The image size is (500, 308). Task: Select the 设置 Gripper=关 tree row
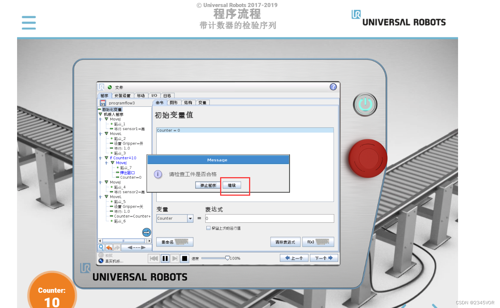pyautogui.click(x=128, y=206)
